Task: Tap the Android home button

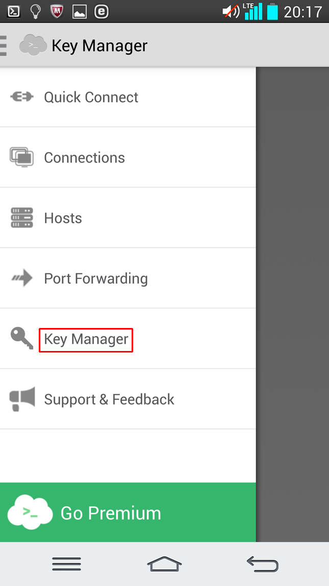Action: 164,564
